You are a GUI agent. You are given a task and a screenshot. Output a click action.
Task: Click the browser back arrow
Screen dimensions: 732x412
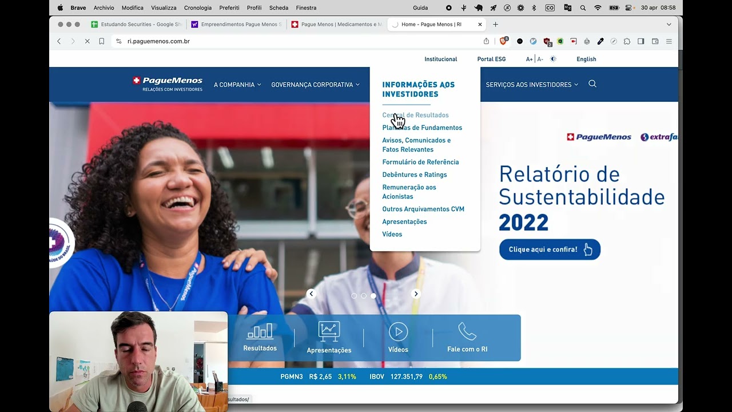point(59,41)
